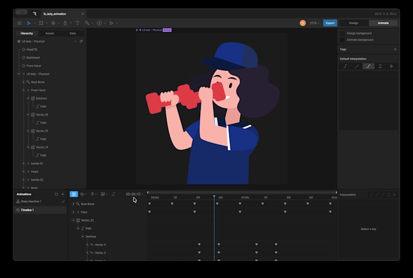The image size is (413, 278).
Task: Select the Face row in timeline
Action: click(84, 212)
